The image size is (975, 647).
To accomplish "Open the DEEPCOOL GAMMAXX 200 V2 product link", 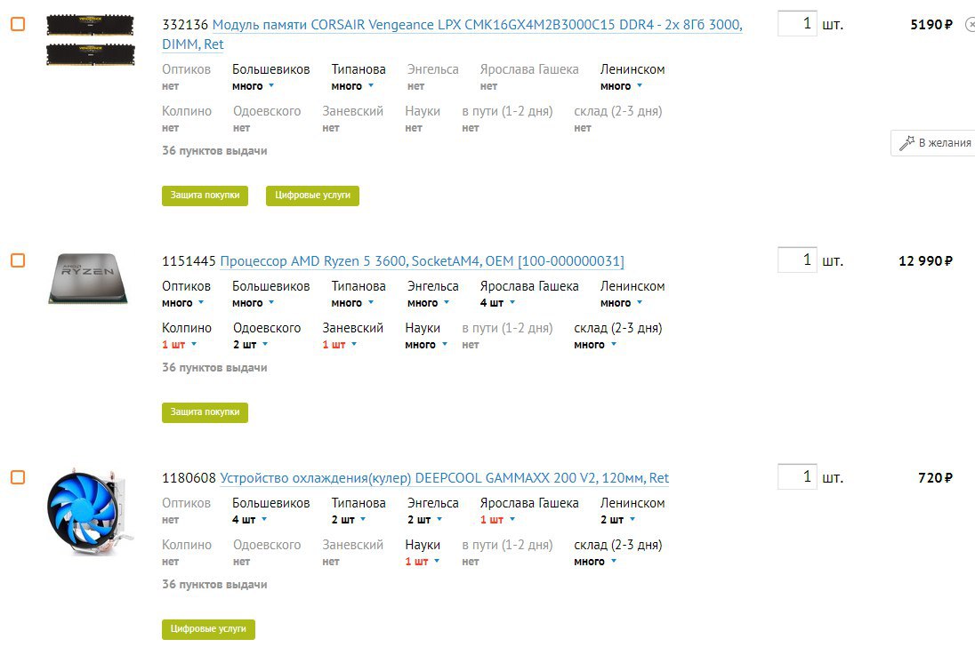I will tap(444, 477).
